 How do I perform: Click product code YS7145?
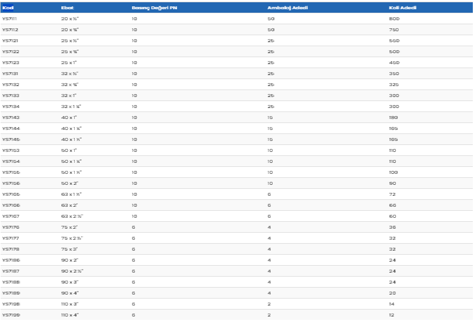10,139
